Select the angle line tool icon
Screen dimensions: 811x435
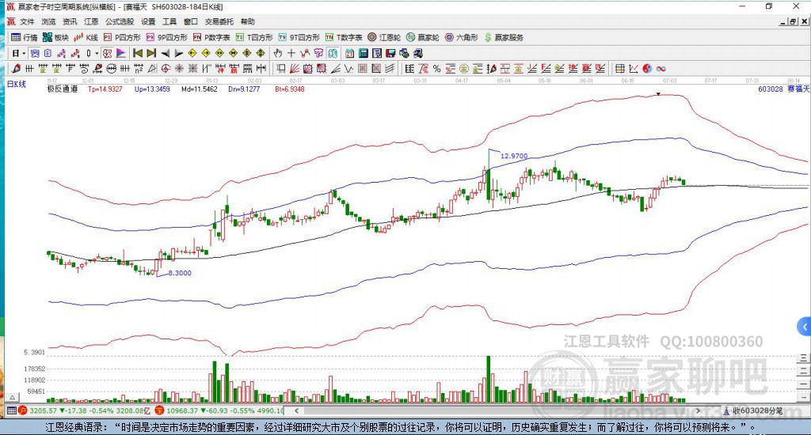click(x=335, y=68)
